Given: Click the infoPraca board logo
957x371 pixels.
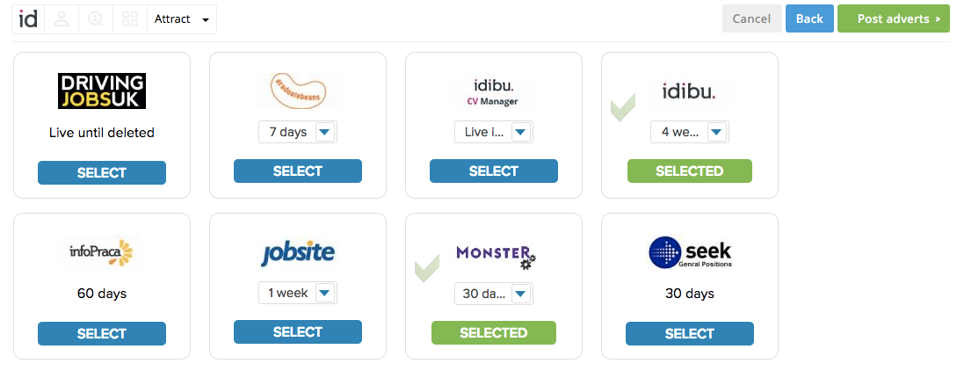Looking at the screenshot, I should [102, 252].
